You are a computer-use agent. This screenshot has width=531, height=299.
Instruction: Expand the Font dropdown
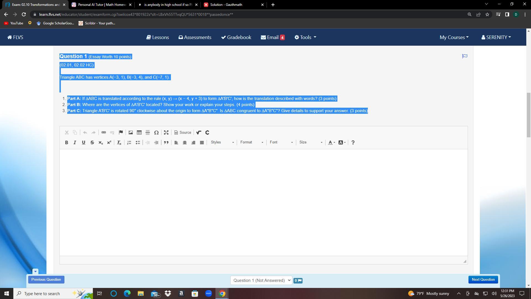coord(281,142)
